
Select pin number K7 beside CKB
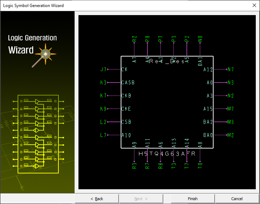click(x=103, y=96)
